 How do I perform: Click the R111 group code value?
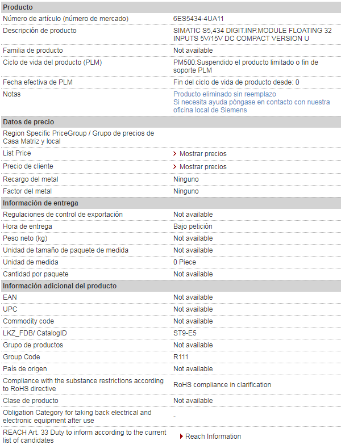coord(181,356)
